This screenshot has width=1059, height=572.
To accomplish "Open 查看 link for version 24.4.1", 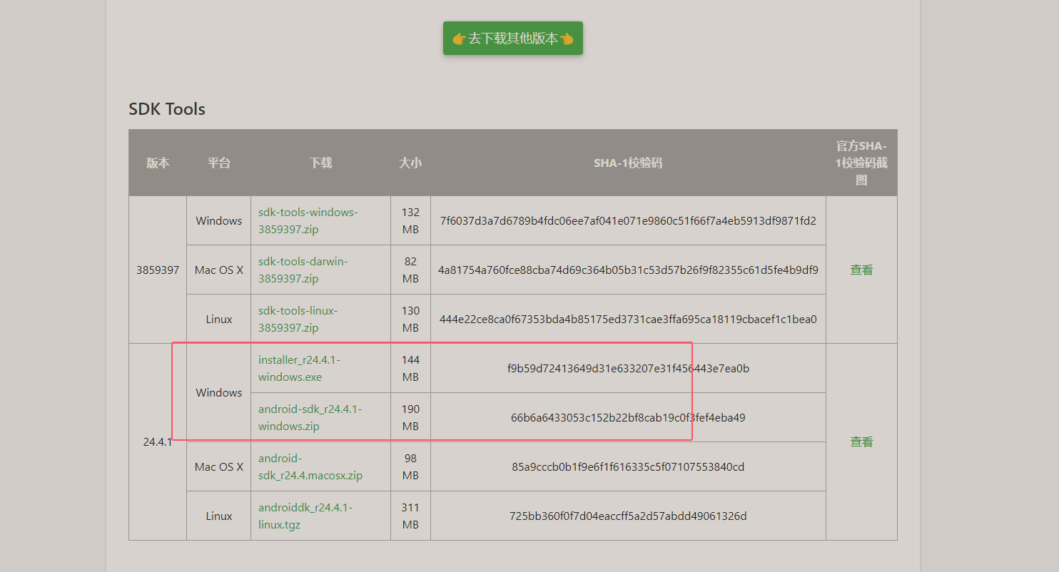I will pyautogui.click(x=861, y=441).
